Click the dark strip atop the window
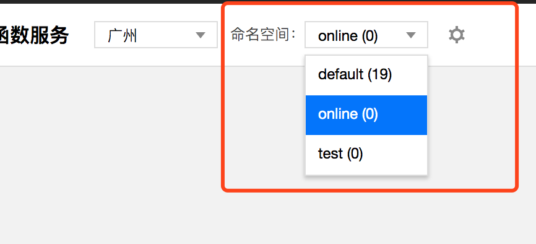This screenshot has height=244, width=536. 268,1
